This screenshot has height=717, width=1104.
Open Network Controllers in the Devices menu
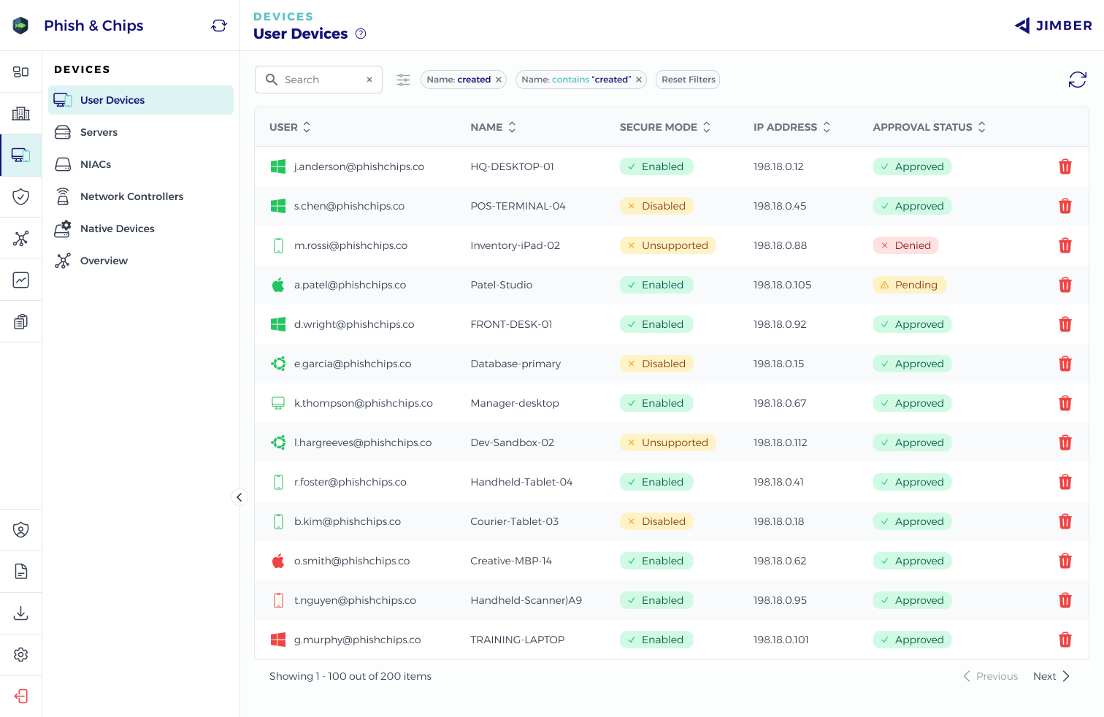click(x=141, y=196)
